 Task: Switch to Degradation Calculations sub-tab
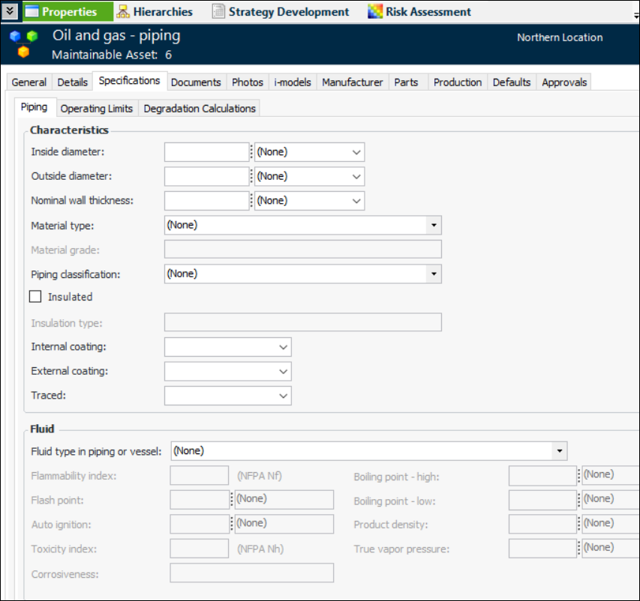[x=200, y=109]
